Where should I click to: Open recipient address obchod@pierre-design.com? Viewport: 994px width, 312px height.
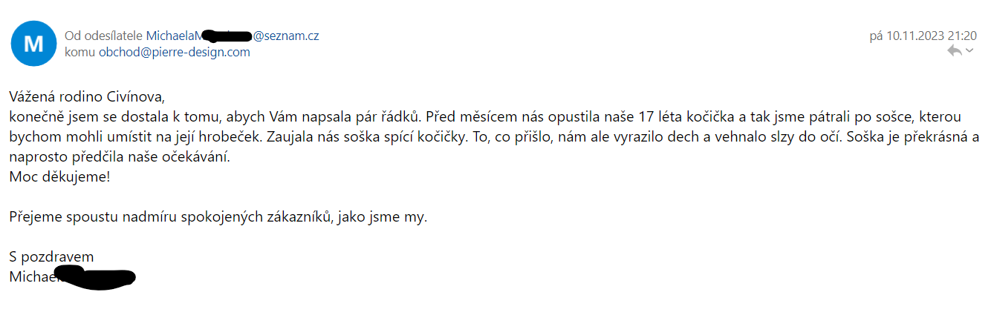coord(175,52)
